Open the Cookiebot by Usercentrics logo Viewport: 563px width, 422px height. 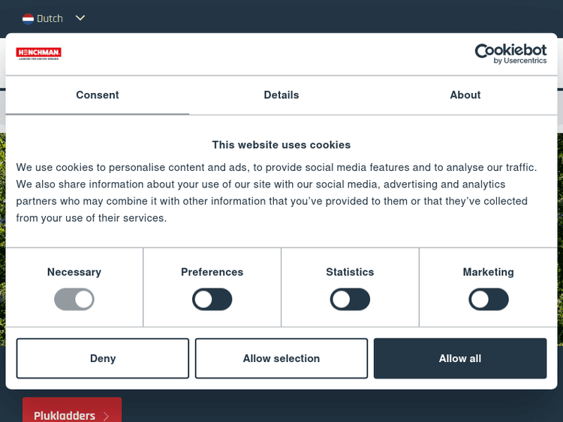[510, 53]
